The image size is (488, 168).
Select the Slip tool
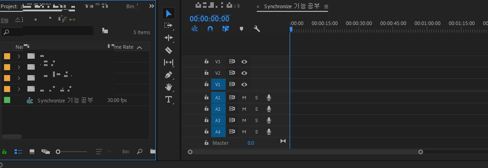(168, 62)
